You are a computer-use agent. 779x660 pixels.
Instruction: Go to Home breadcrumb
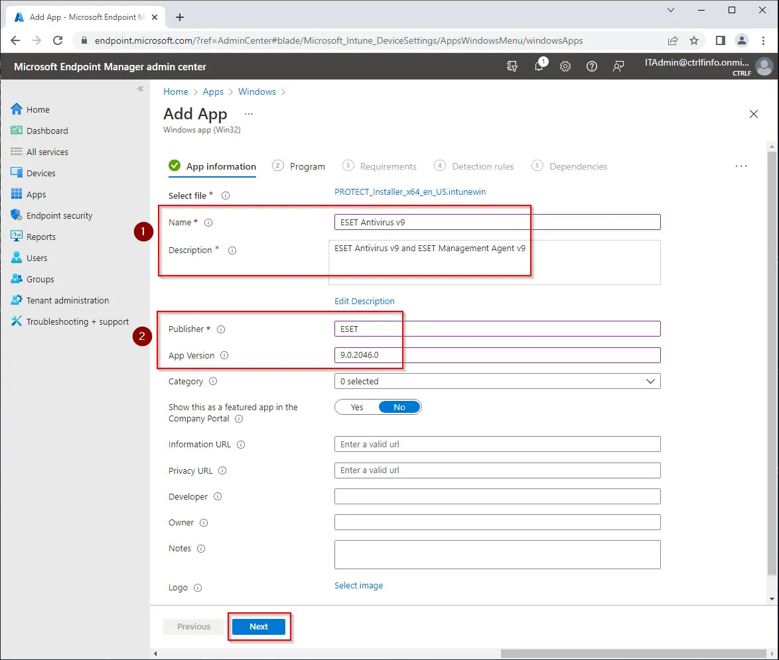pyautogui.click(x=176, y=92)
